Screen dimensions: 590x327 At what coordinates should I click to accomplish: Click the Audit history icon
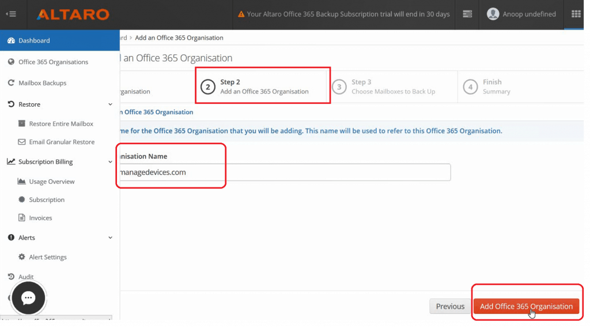(x=11, y=276)
